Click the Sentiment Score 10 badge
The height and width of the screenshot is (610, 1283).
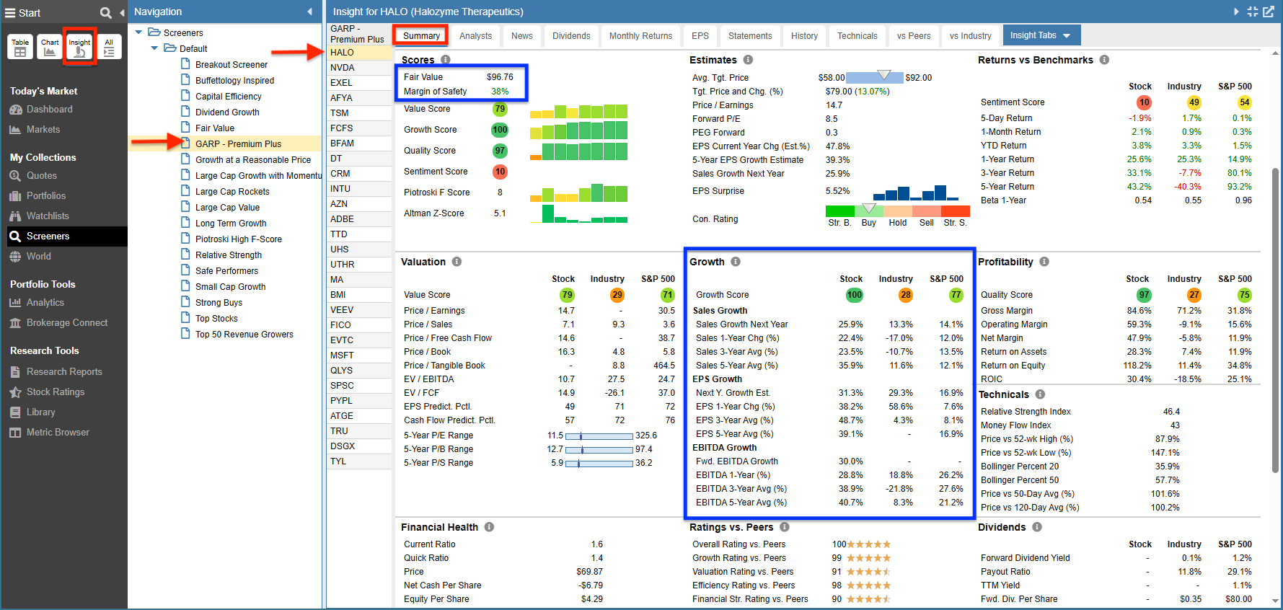(x=500, y=172)
